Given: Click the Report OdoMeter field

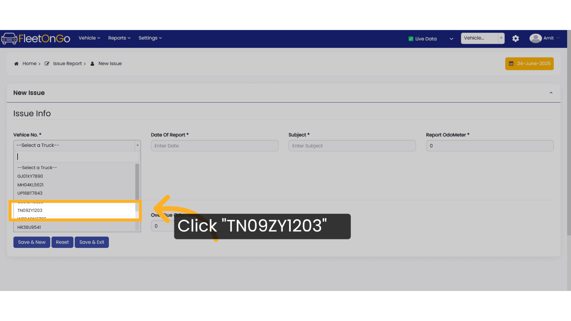Looking at the screenshot, I should pos(490,146).
